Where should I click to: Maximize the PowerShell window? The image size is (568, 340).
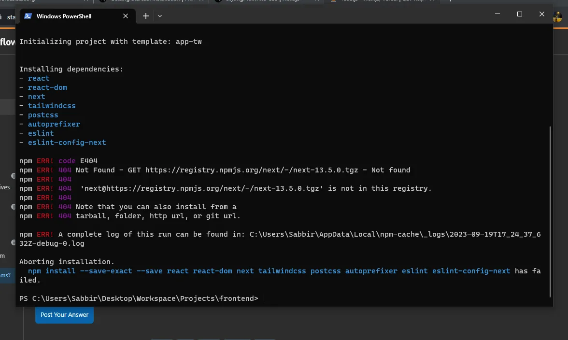[x=520, y=14]
